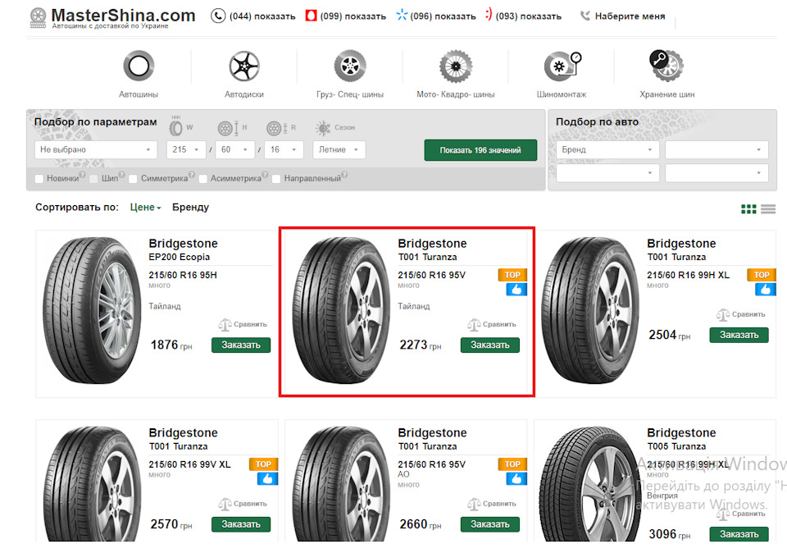
Task: Enable the Симметрика checkbox
Action: (133, 179)
